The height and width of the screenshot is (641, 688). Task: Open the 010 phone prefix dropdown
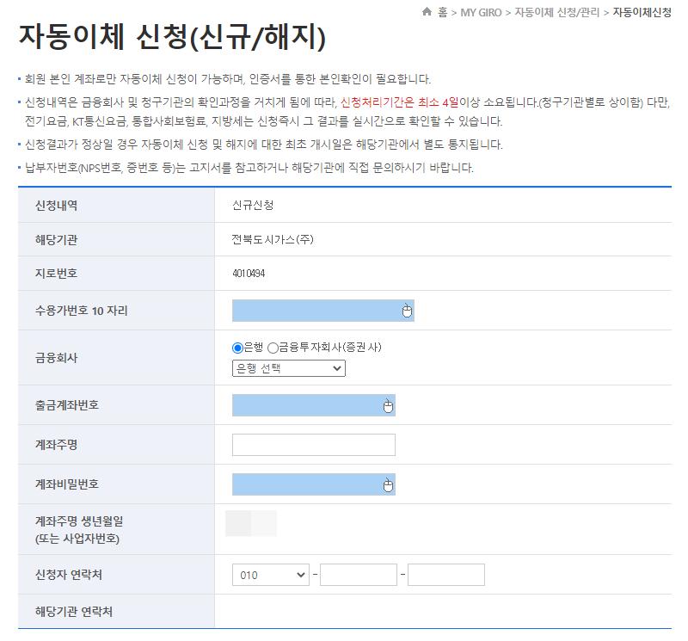[x=270, y=573]
